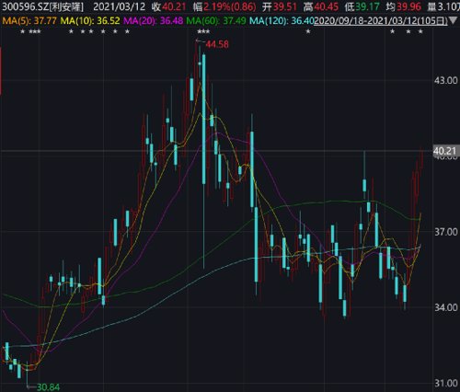Viewport: 460px width, 392px height.
Task: Click the tall cyan candlestick beside the 44.58 peak
Action: tap(204, 120)
